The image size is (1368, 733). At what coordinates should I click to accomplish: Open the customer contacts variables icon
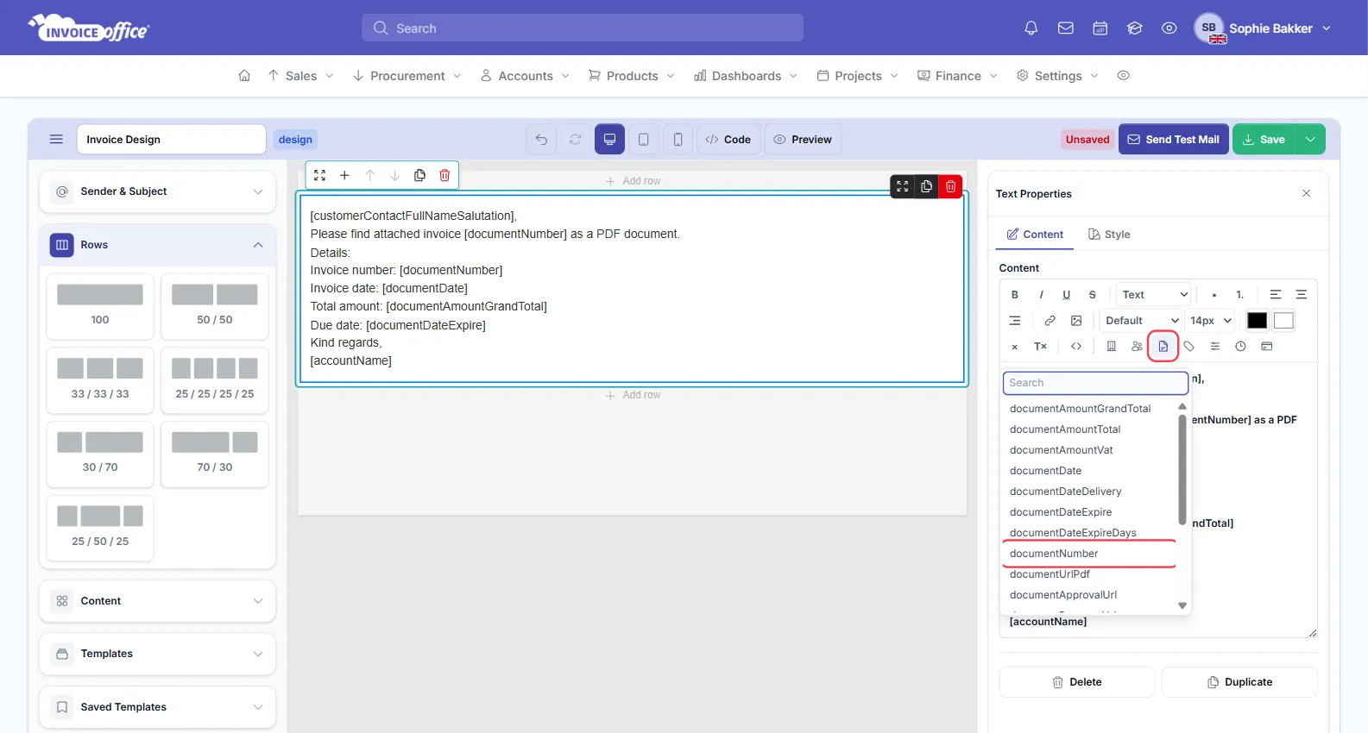point(1138,347)
